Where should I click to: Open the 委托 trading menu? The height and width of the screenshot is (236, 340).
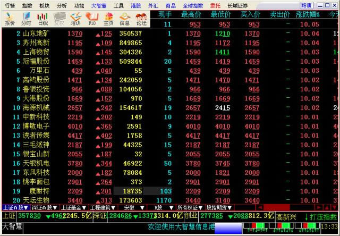[215, 6]
